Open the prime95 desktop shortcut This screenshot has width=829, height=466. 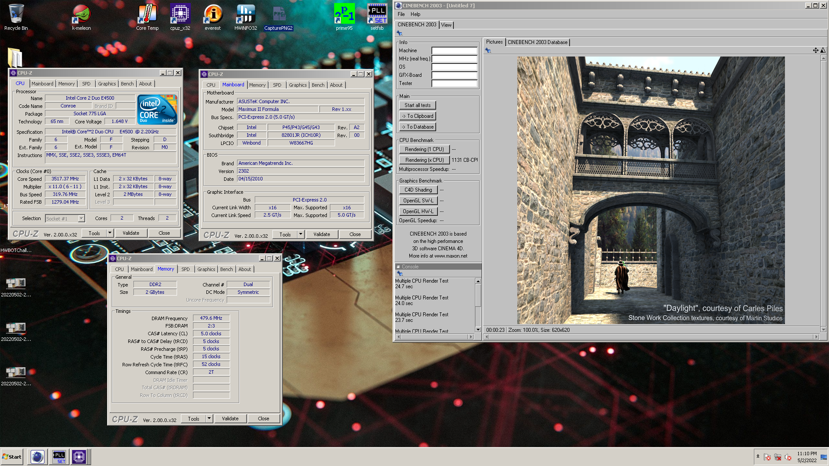pos(344,17)
